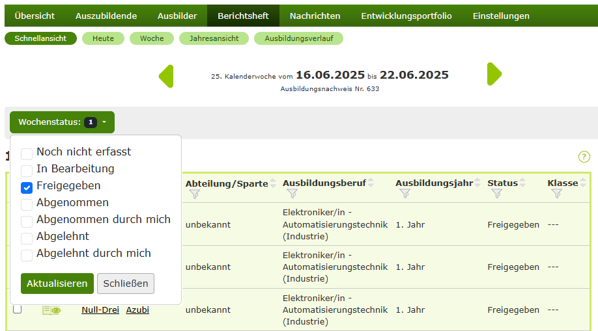Check 'Abgenommen durch mich' status

[27, 221]
